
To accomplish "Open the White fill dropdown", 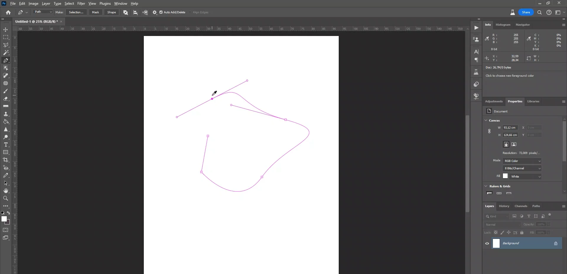I will (526, 176).
